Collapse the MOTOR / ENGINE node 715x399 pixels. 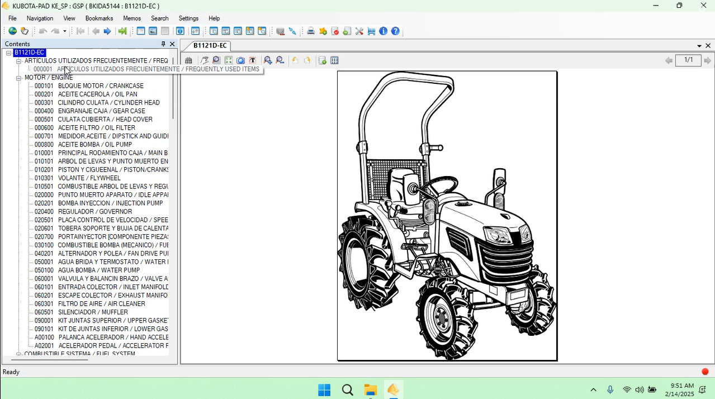(x=18, y=78)
